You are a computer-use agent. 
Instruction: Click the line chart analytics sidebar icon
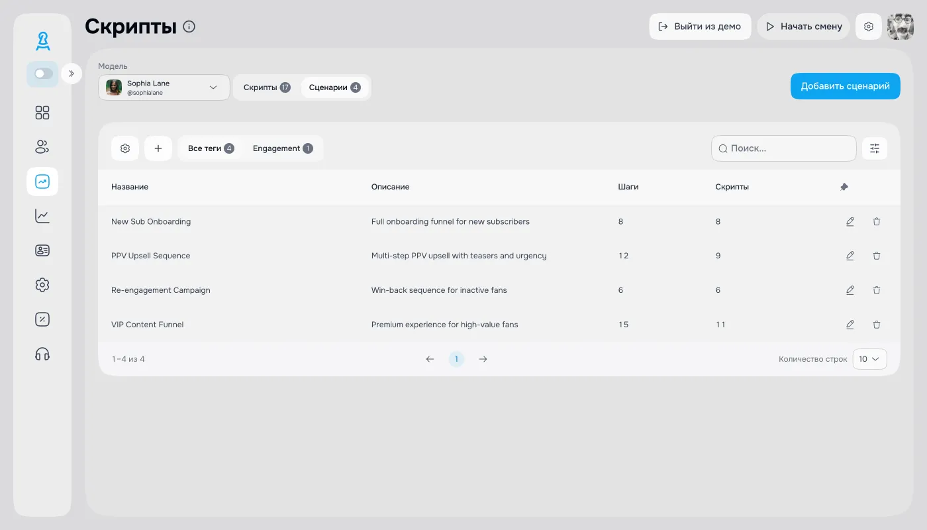point(42,216)
